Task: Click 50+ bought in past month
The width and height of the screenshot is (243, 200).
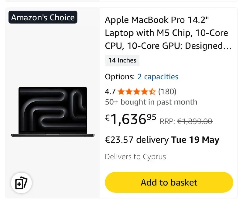Action: (151, 102)
